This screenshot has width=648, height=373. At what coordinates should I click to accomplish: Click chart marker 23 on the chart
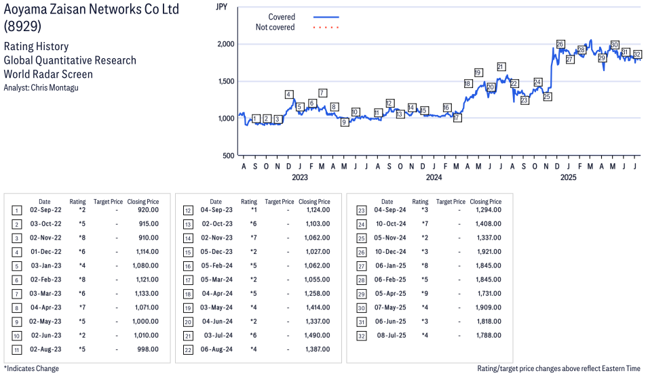tap(525, 100)
